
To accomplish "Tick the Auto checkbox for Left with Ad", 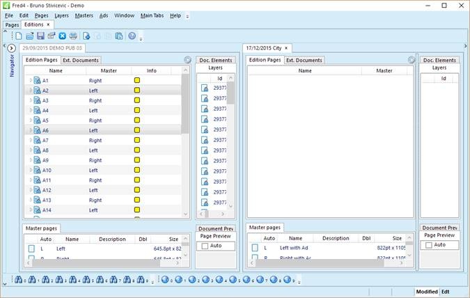I will coord(255,248).
